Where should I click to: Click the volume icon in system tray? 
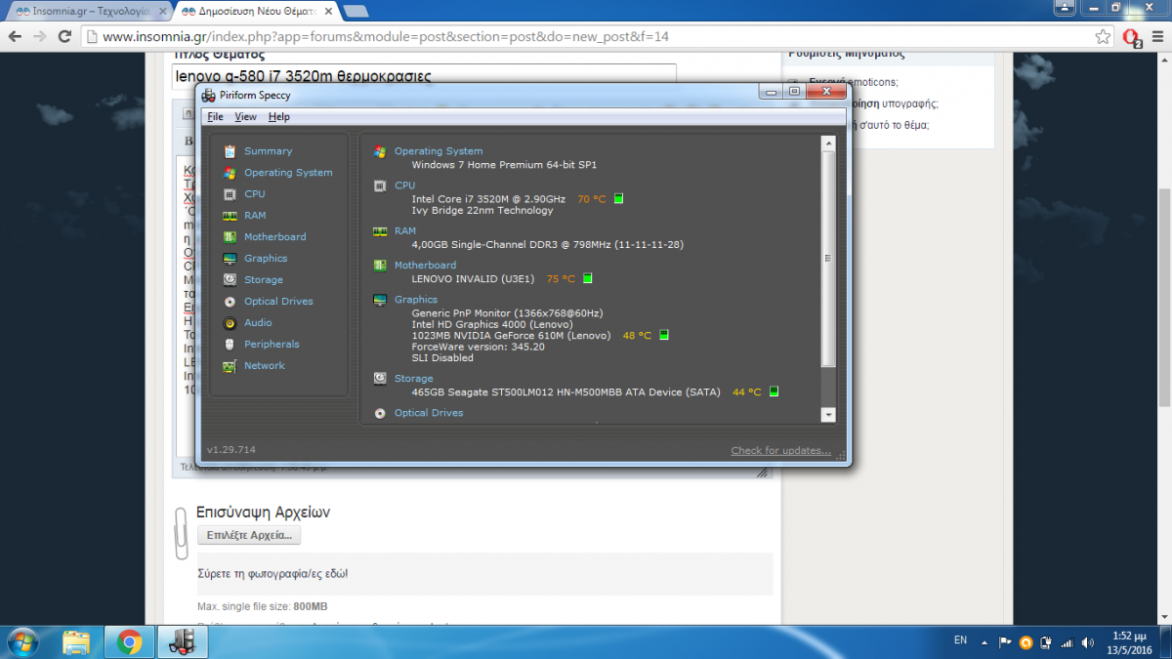1089,642
